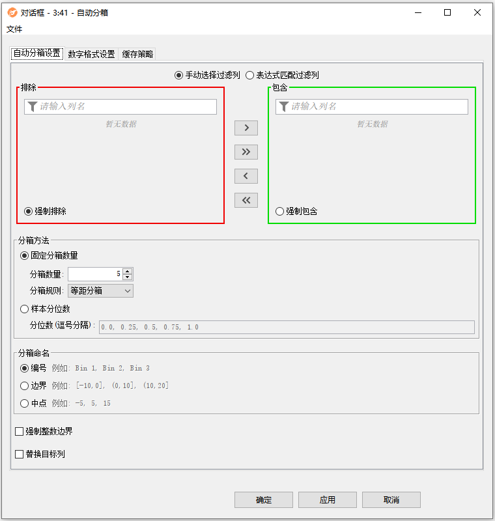Open the 文件 menu
Viewport: 495px width, 521px height.
click(x=14, y=29)
